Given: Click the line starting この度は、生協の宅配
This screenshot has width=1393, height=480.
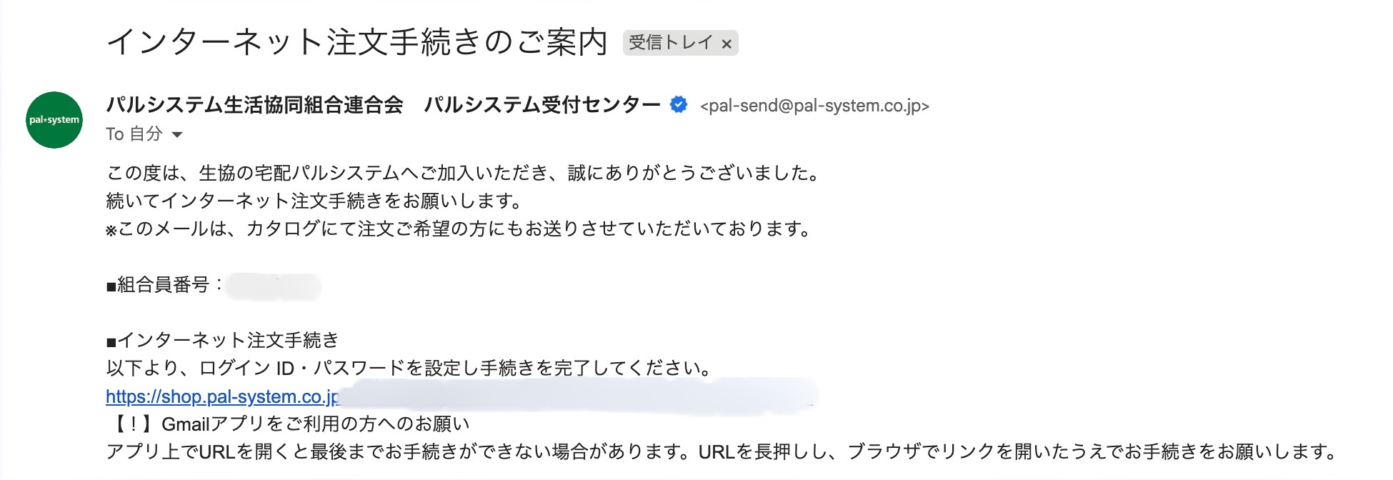Looking at the screenshot, I should (x=463, y=173).
